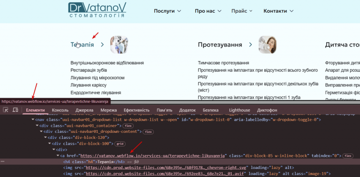This screenshot has height=177, width=360.
Task: Toggle the grid badge on div-block-100
Action: [120, 144]
